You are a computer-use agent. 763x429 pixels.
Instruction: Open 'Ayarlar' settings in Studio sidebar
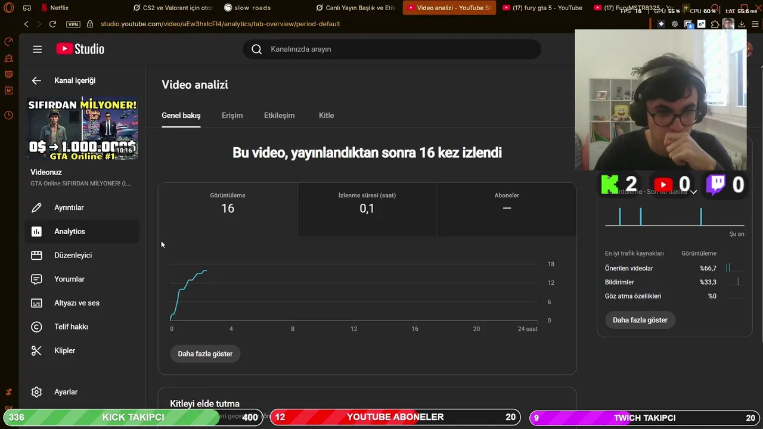(x=82, y=392)
